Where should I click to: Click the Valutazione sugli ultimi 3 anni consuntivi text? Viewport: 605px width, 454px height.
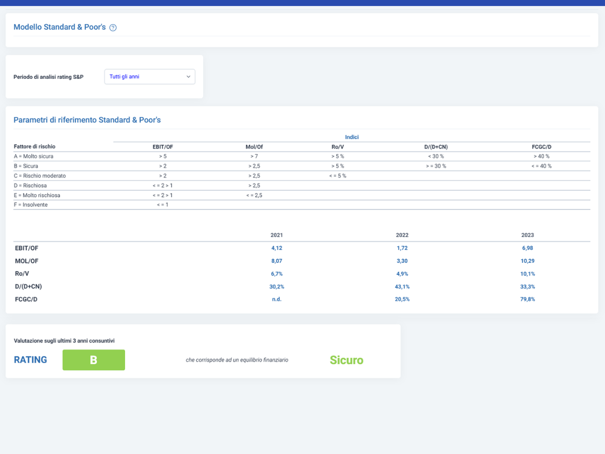click(x=64, y=341)
